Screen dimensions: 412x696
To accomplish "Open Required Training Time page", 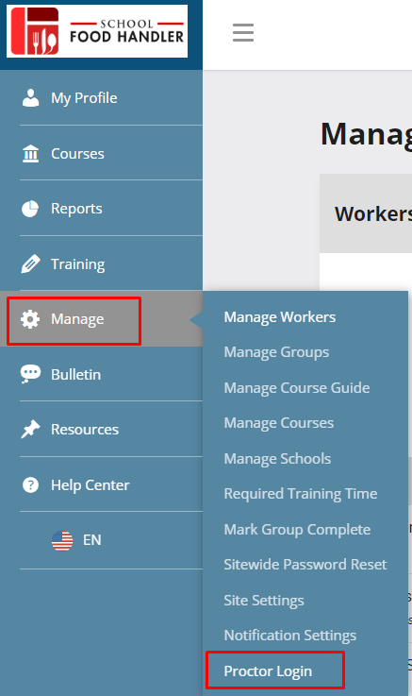I will [301, 494].
